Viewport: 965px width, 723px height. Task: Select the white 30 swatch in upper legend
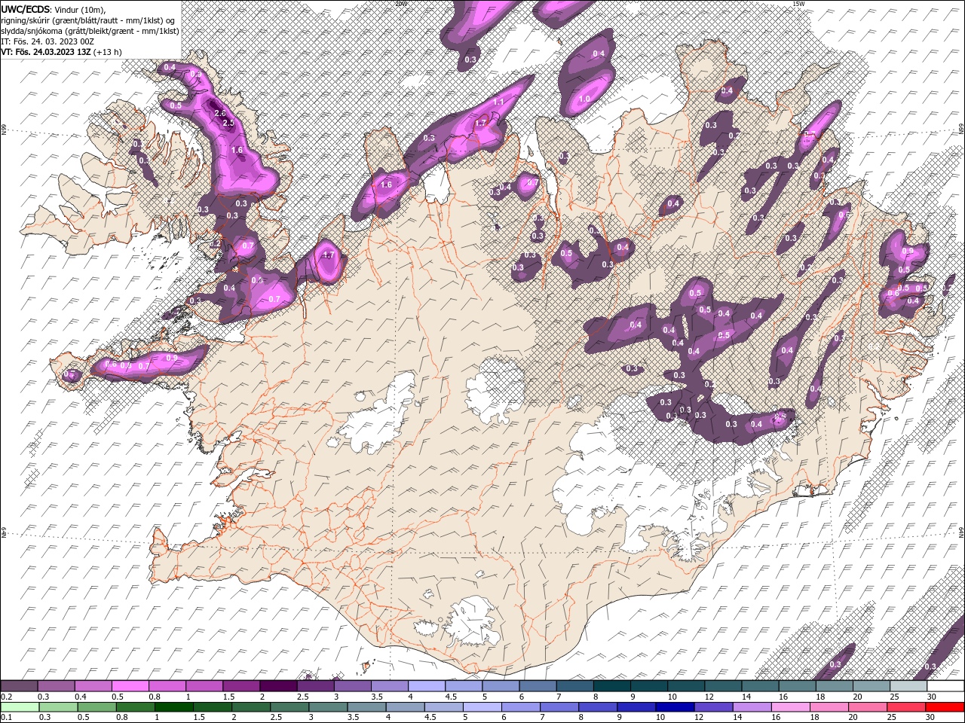pyautogui.click(x=945, y=686)
